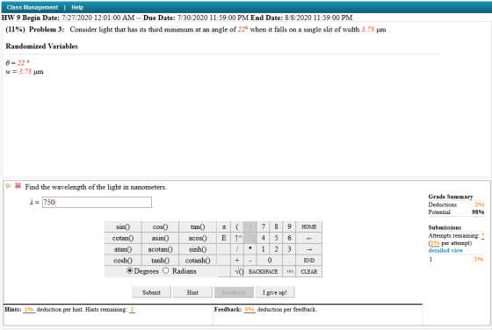Screen dimensions: 492x330
Task: Click the 2% per attempt link
Action: pos(434,243)
